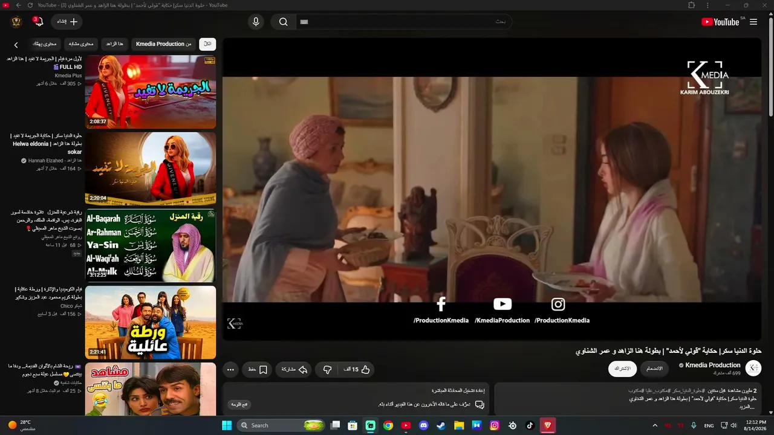Open مشاهد ما بتنسى video thumbnail
This screenshot has height=435, width=774.
point(151,389)
